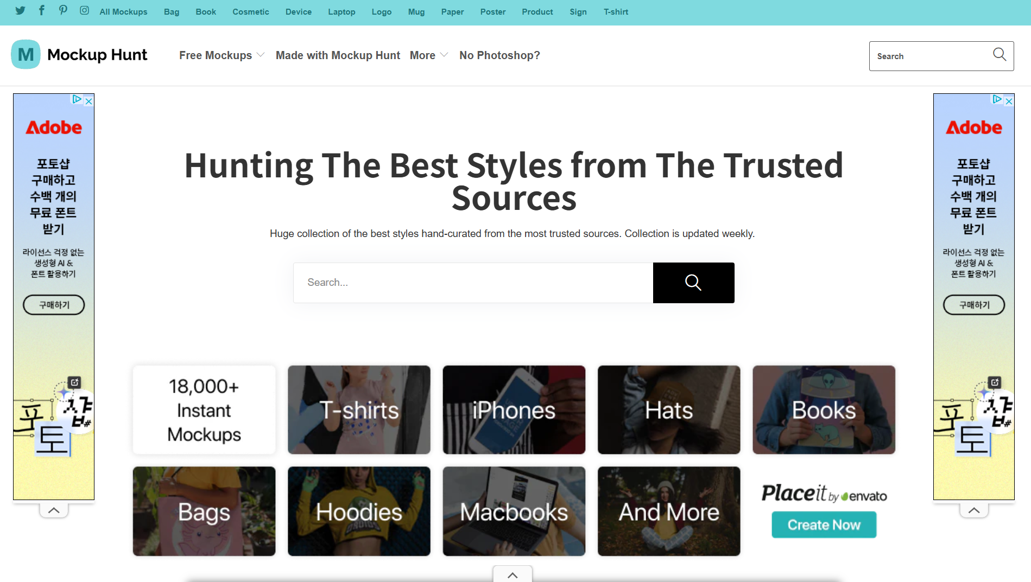Collapse the left ad with the chevron

click(x=54, y=510)
